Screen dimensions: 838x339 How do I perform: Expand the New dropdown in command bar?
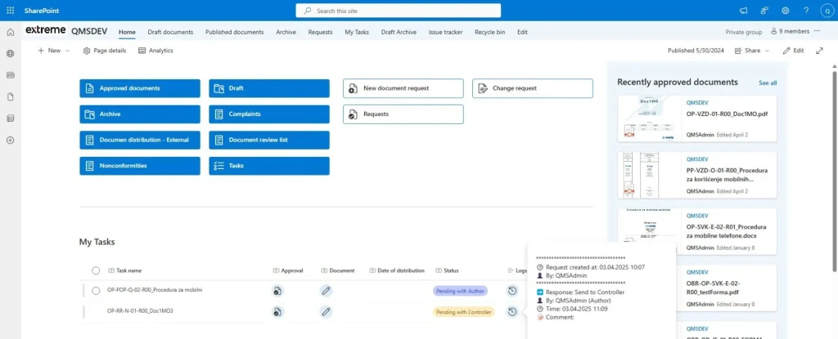click(x=53, y=51)
